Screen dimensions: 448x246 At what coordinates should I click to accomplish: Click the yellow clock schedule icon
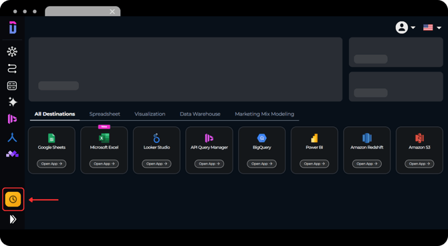(13, 199)
